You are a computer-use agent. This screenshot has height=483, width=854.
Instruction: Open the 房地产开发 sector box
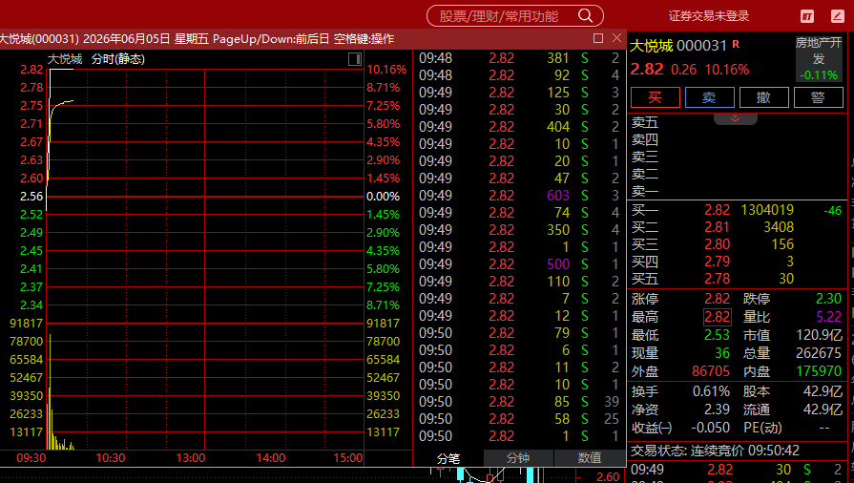(819, 59)
